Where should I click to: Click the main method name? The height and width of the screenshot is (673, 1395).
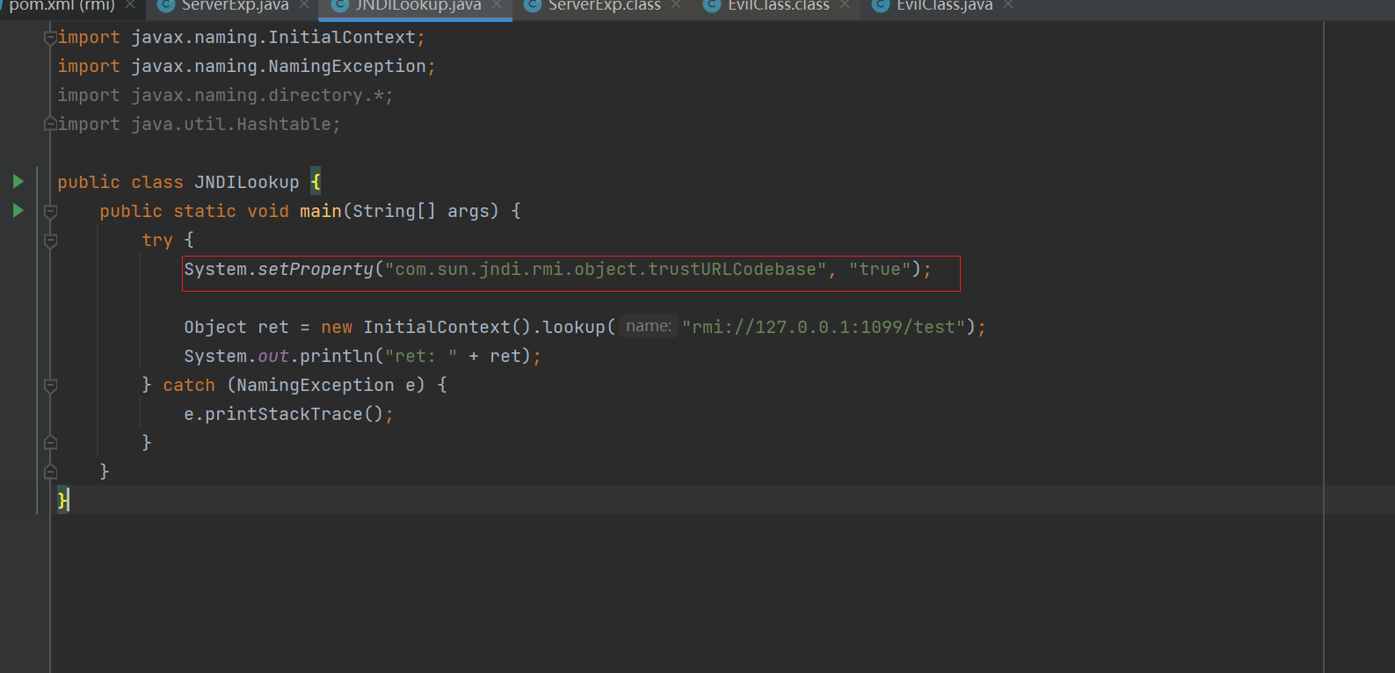point(321,211)
